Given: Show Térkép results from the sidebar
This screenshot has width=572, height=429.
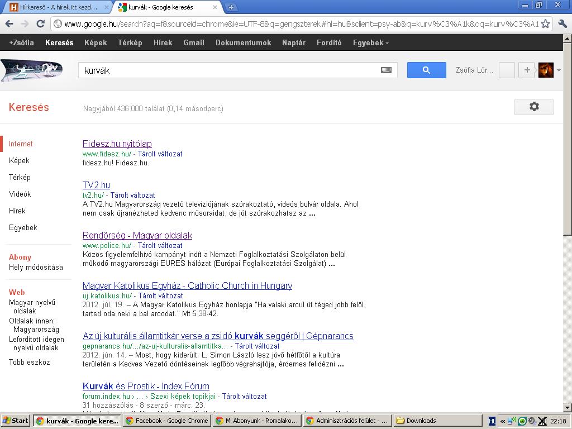Looking at the screenshot, I should [20, 177].
